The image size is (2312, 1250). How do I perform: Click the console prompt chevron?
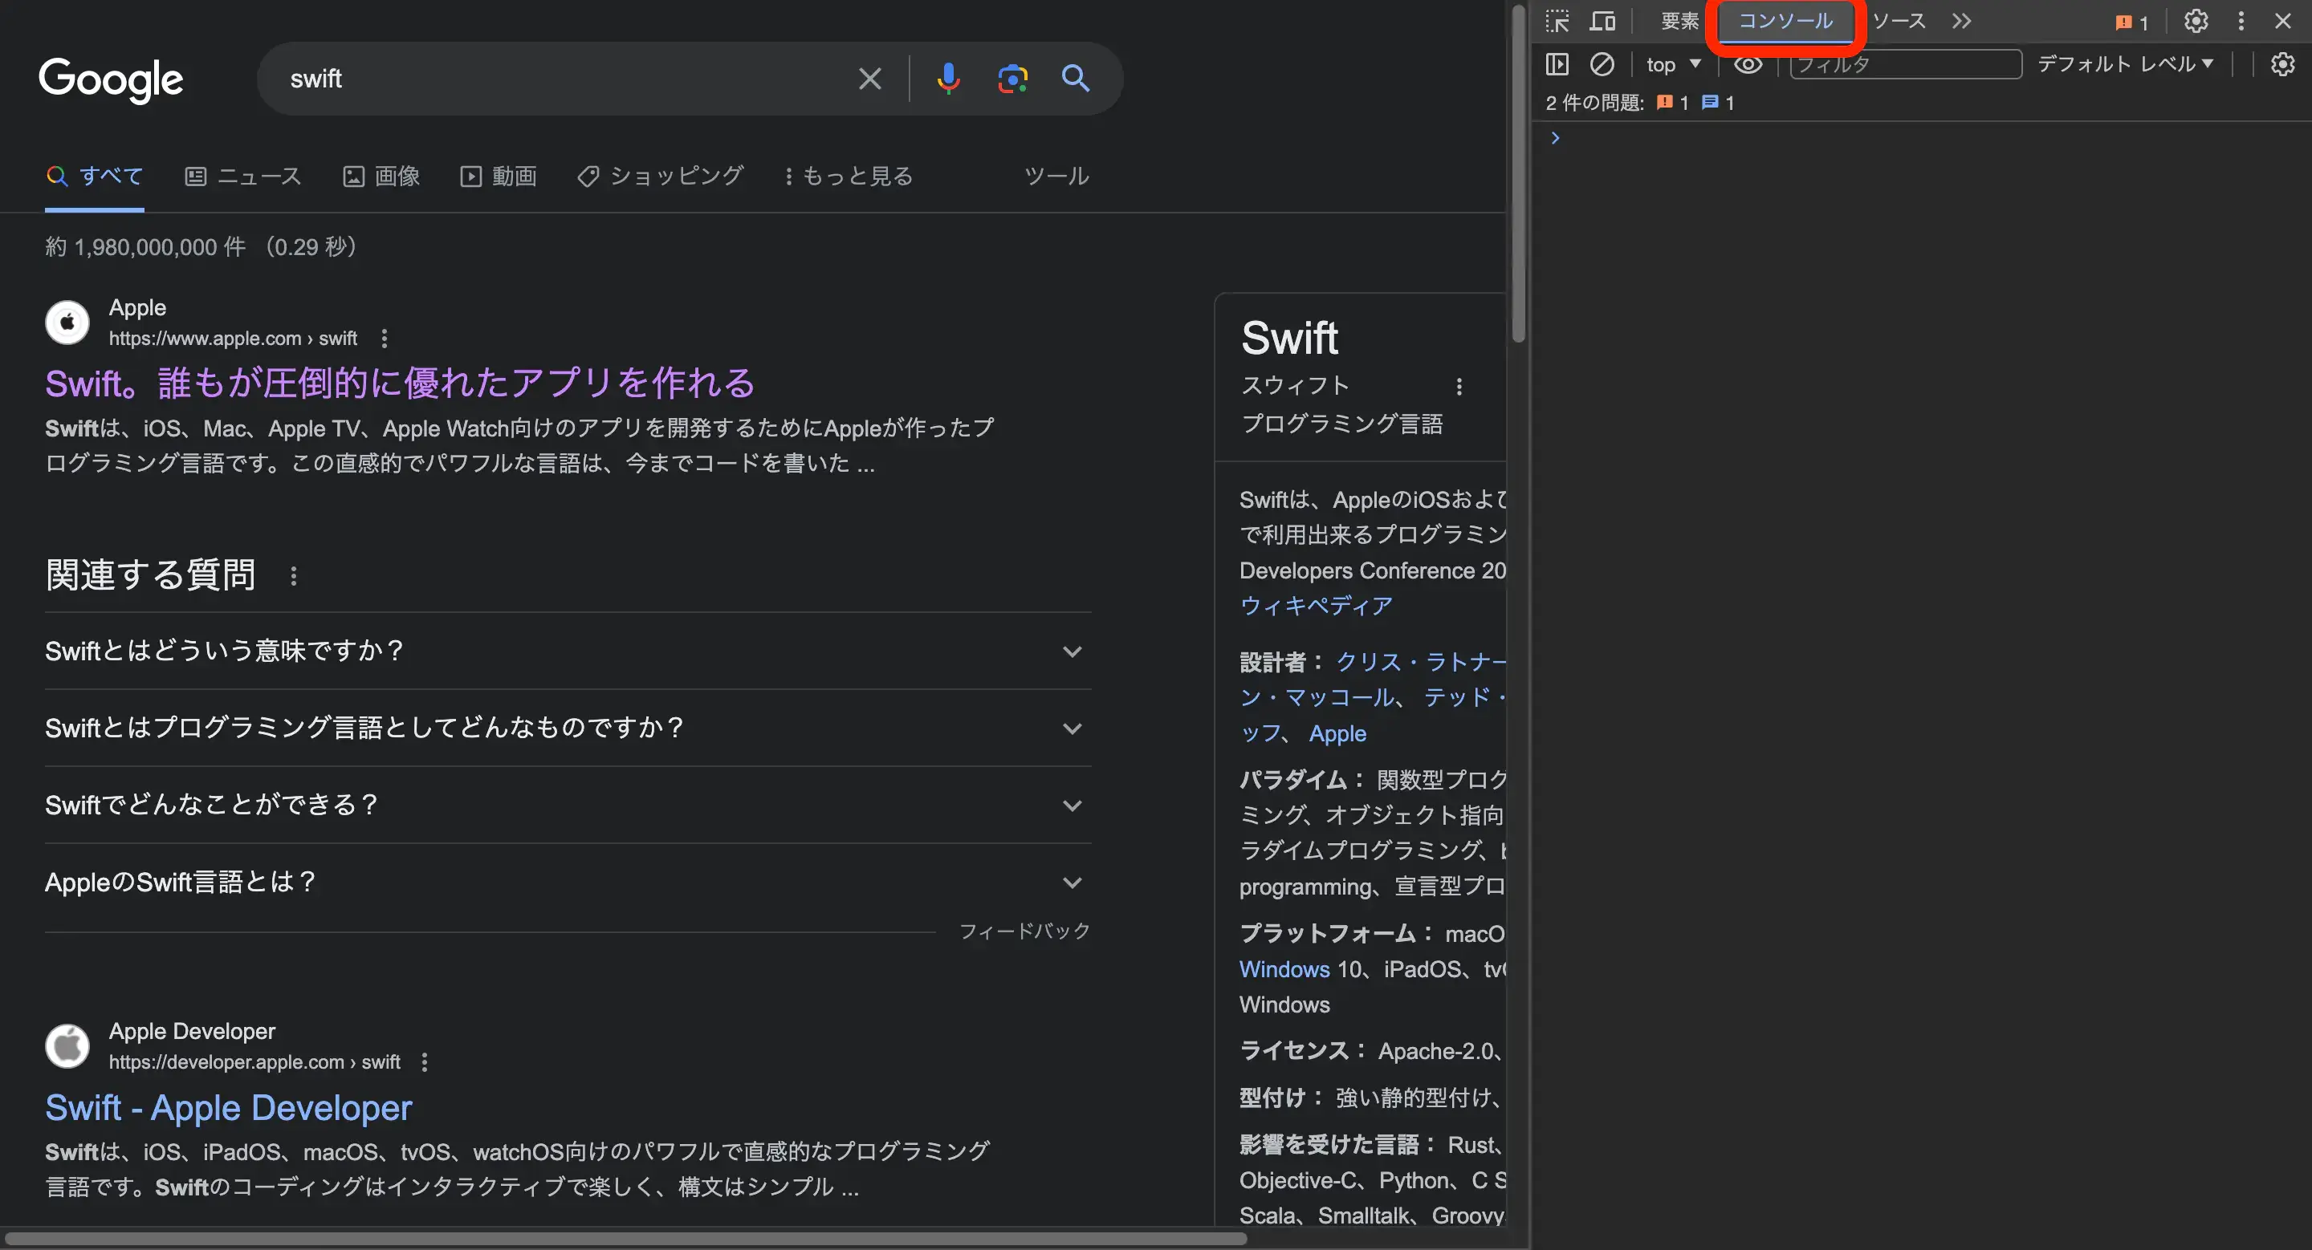1556,138
